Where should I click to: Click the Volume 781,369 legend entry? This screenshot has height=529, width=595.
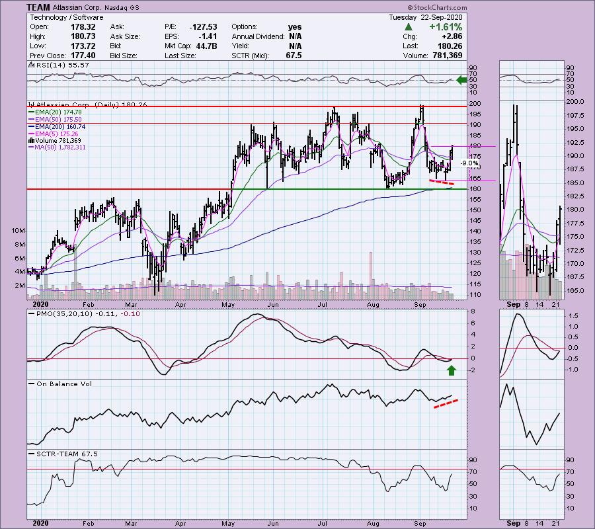coord(55,140)
